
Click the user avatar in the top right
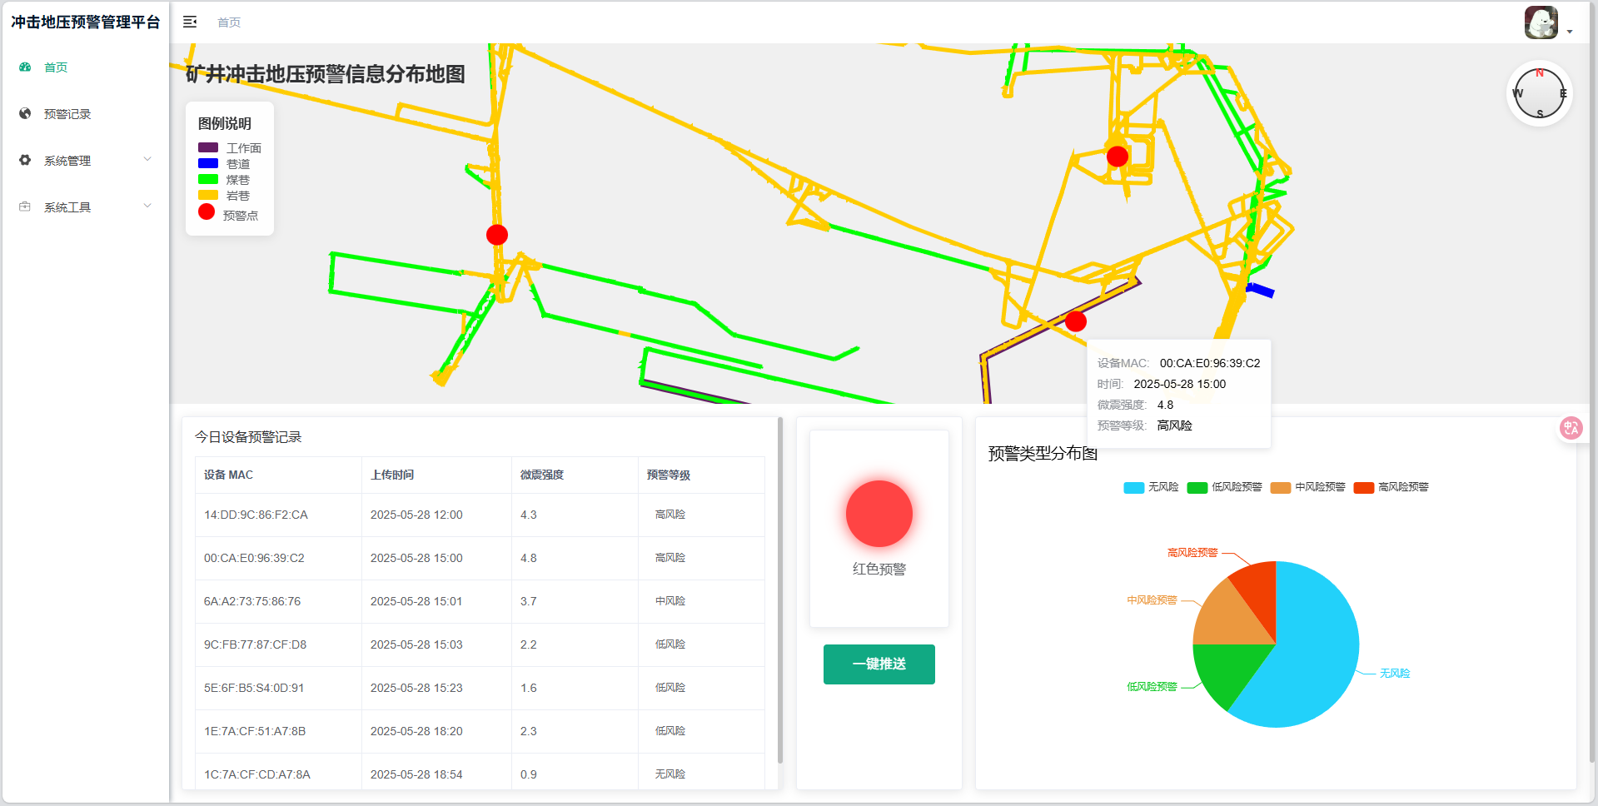coord(1541,22)
